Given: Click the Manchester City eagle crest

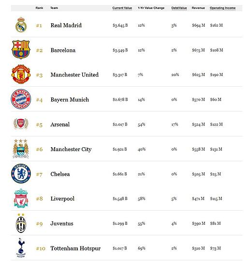Looking at the screenshot, I should (21, 149).
